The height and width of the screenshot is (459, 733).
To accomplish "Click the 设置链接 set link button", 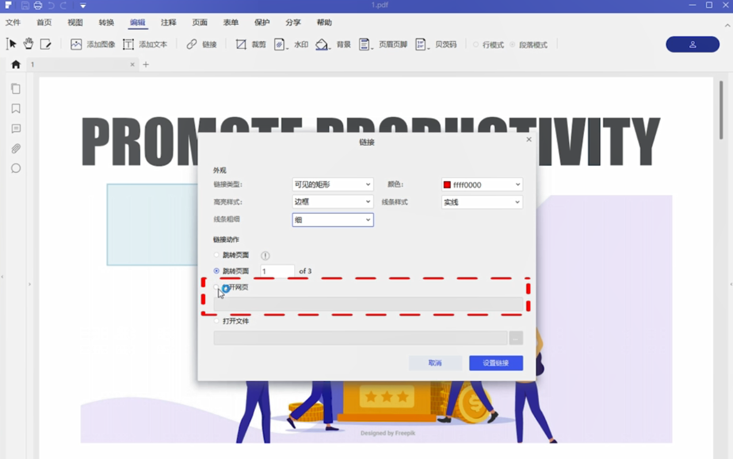I will point(496,363).
